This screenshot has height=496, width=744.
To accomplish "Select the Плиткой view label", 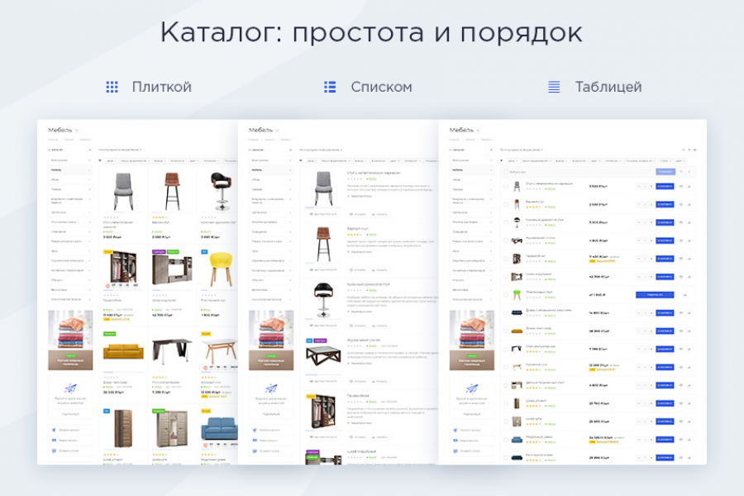I will 162,87.
